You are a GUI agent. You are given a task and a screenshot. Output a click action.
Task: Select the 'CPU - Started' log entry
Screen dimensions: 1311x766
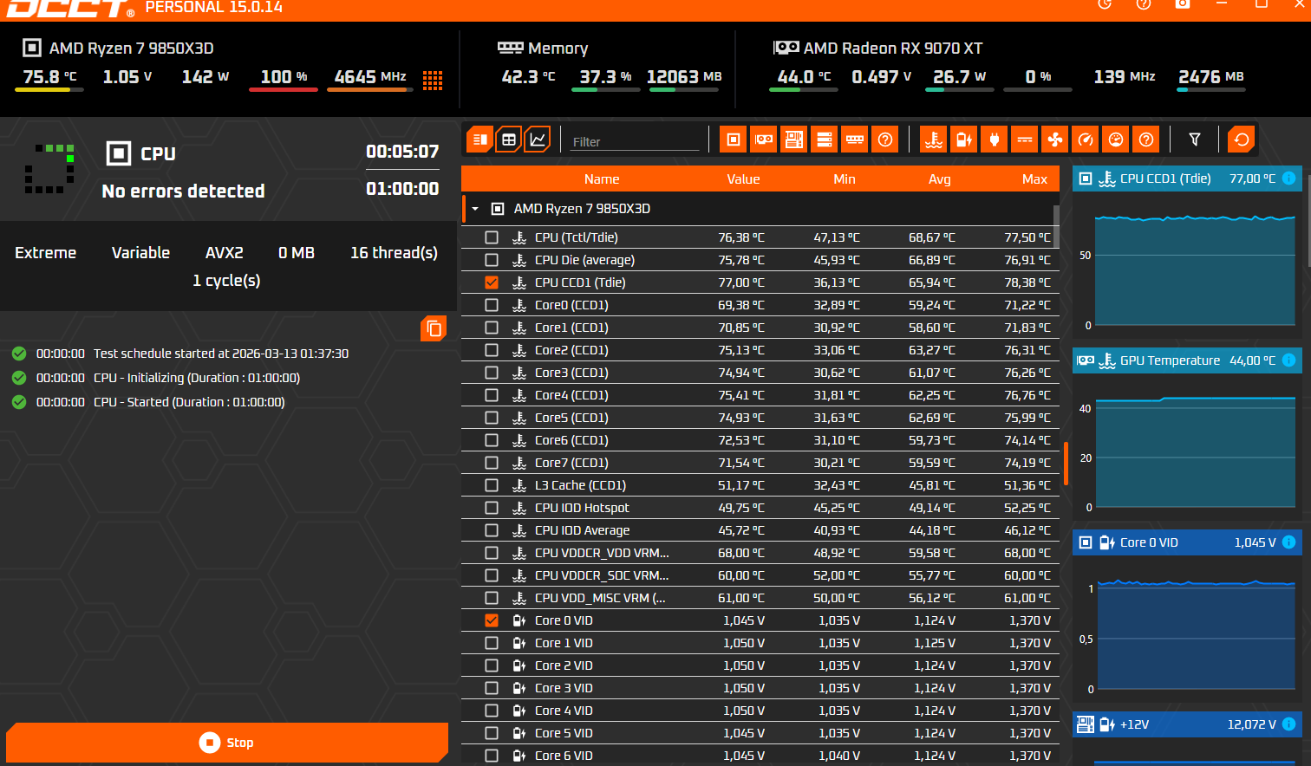pyautogui.click(x=189, y=402)
